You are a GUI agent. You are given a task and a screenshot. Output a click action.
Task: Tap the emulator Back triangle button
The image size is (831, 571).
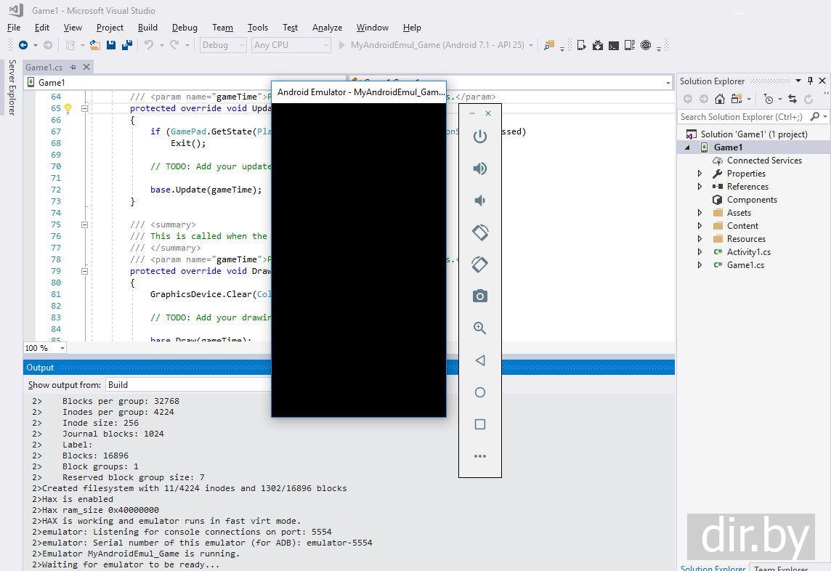479,360
